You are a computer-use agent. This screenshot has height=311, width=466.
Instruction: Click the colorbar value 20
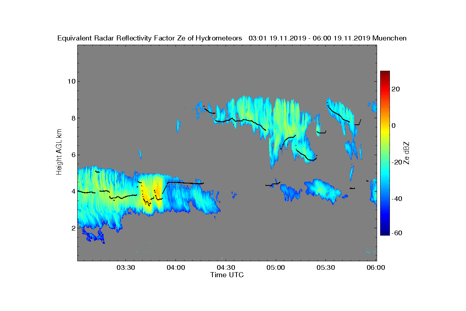396,89
